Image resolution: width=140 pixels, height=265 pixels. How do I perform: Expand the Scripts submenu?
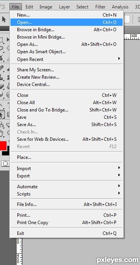coord(66,194)
